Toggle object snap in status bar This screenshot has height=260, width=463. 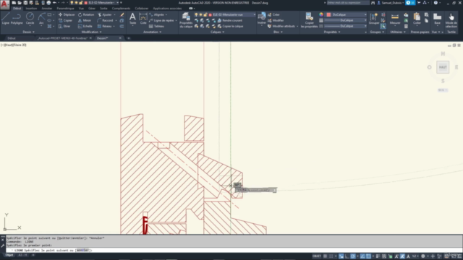pyautogui.click(x=368, y=256)
